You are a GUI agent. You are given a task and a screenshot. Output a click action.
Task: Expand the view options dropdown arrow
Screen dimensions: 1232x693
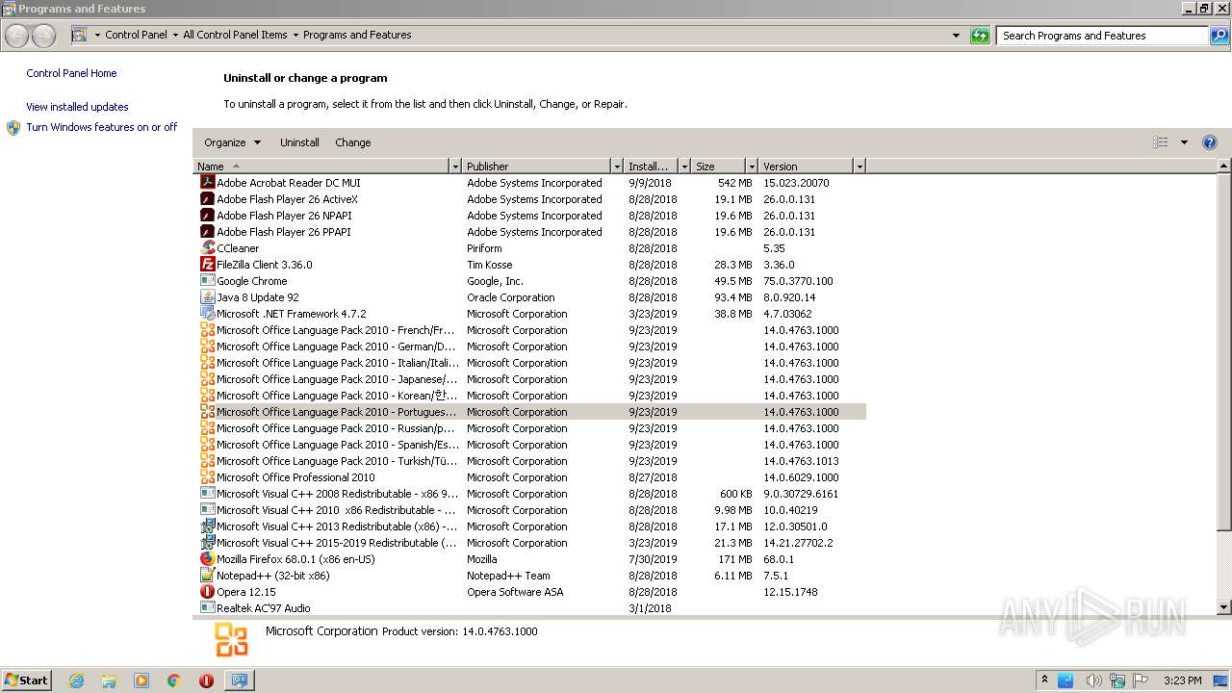point(1184,142)
